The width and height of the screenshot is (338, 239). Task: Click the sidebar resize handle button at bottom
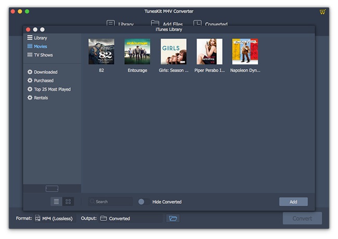pyautogui.click(x=52, y=189)
